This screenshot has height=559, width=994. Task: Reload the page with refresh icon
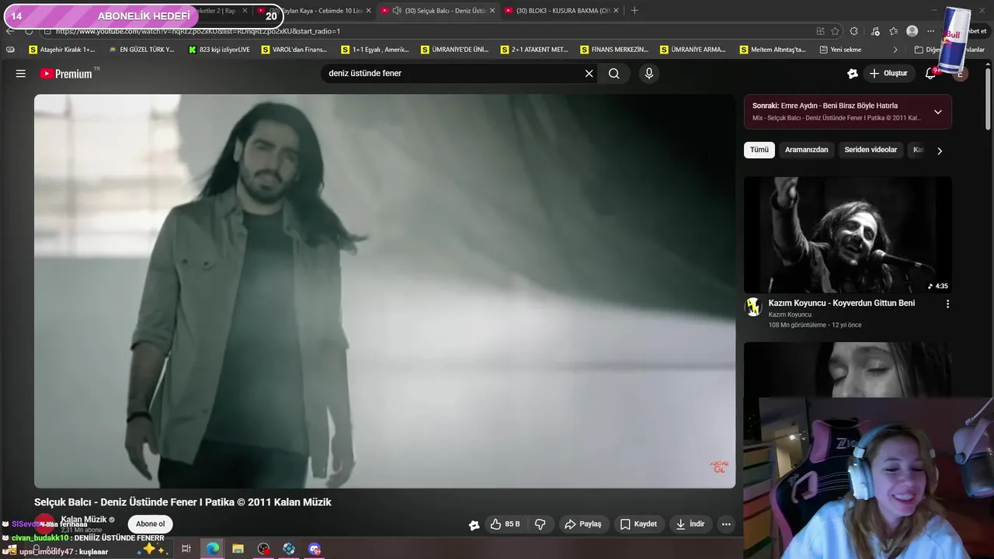click(29, 31)
